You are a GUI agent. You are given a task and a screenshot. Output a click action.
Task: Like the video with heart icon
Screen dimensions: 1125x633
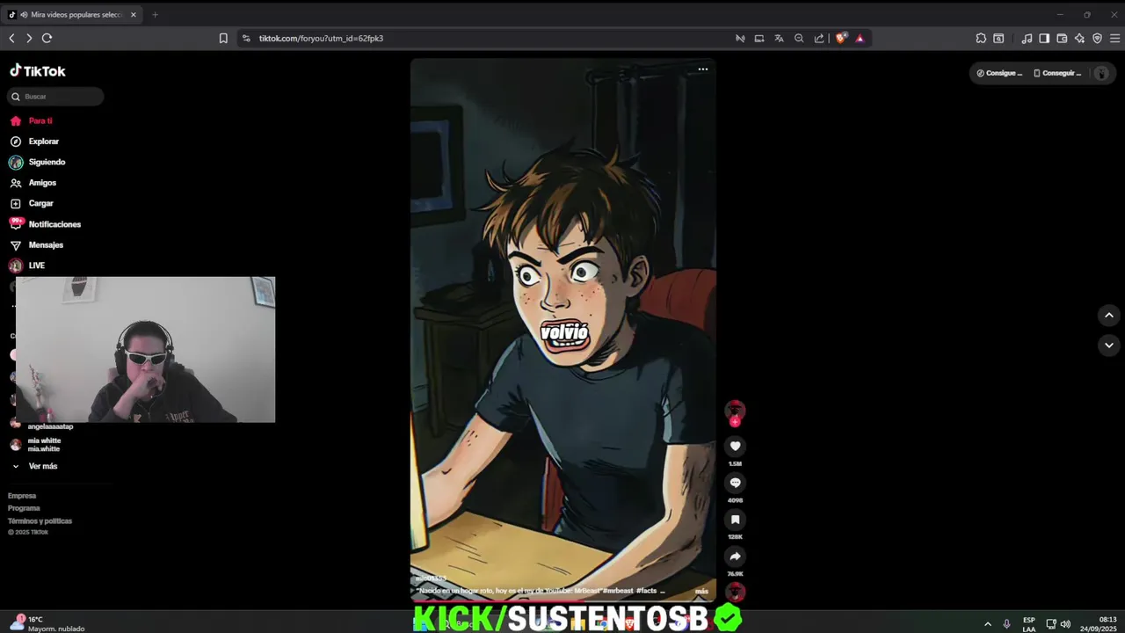click(x=736, y=446)
